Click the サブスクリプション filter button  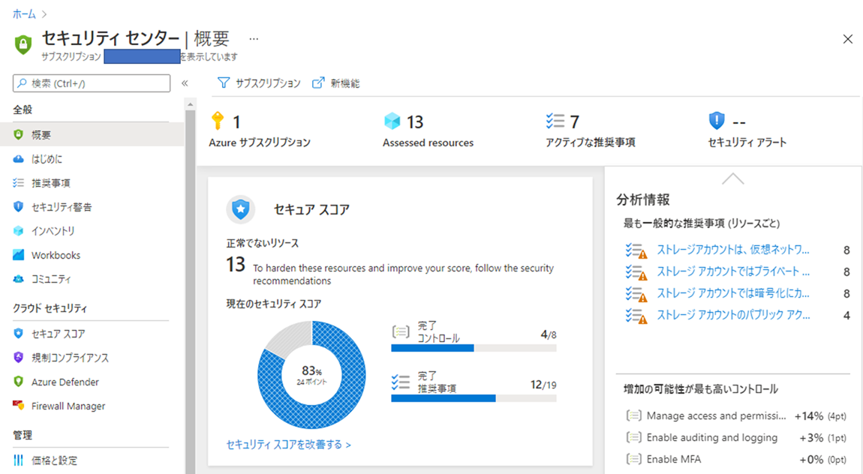point(259,83)
